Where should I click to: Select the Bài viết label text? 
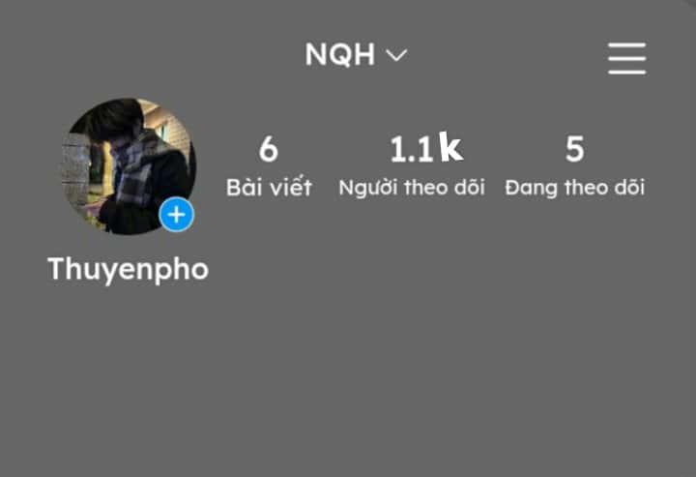[x=269, y=187]
